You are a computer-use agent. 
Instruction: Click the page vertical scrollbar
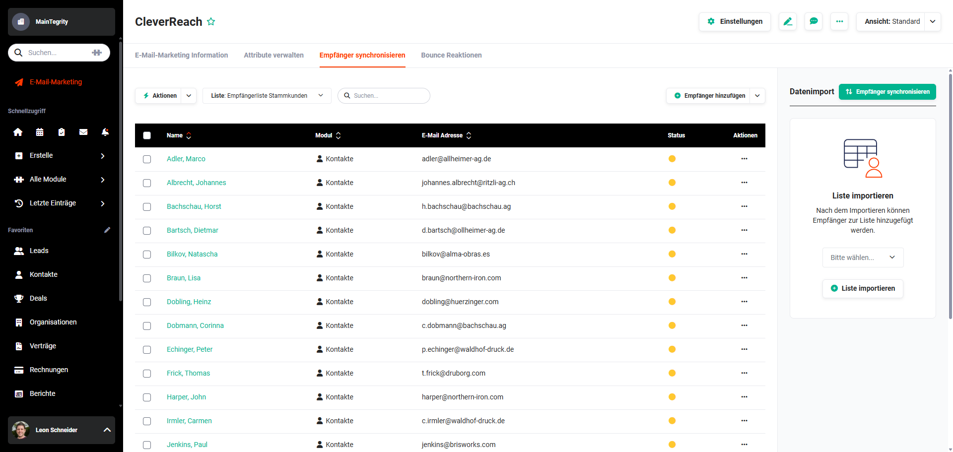click(x=950, y=196)
